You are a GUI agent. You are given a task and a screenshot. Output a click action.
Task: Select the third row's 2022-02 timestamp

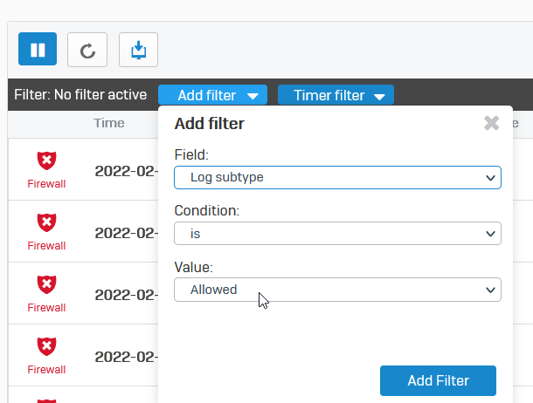click(127, 295)
